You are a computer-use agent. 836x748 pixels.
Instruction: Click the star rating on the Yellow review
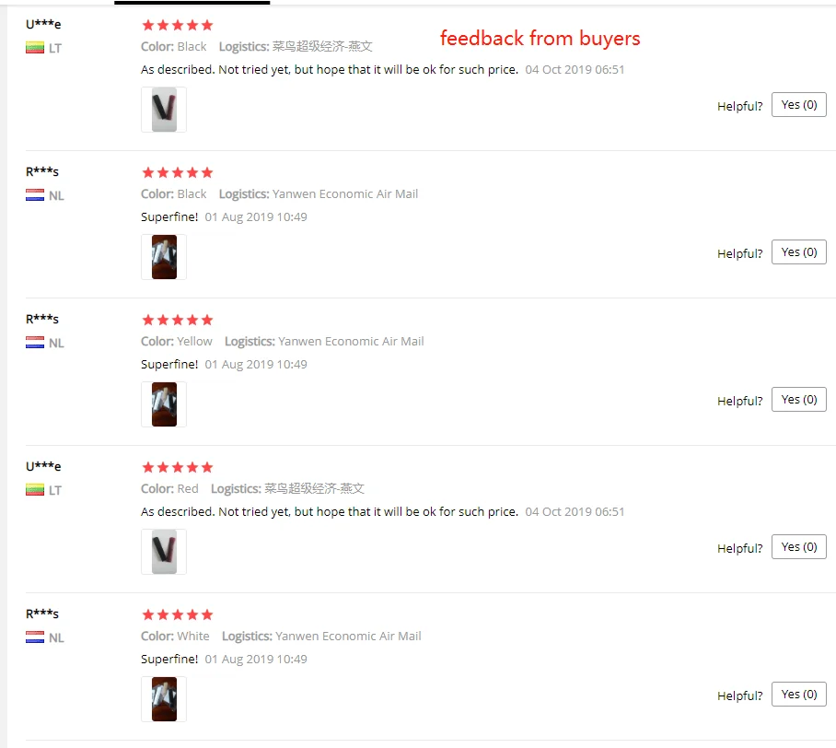click(178, 321)
